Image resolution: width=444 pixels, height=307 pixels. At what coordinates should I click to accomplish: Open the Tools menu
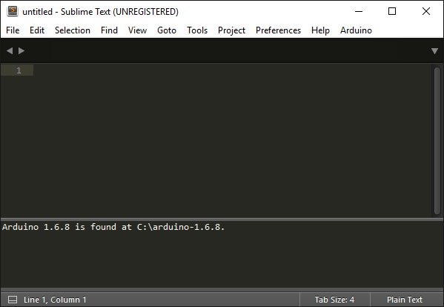[x=197, y=30]
